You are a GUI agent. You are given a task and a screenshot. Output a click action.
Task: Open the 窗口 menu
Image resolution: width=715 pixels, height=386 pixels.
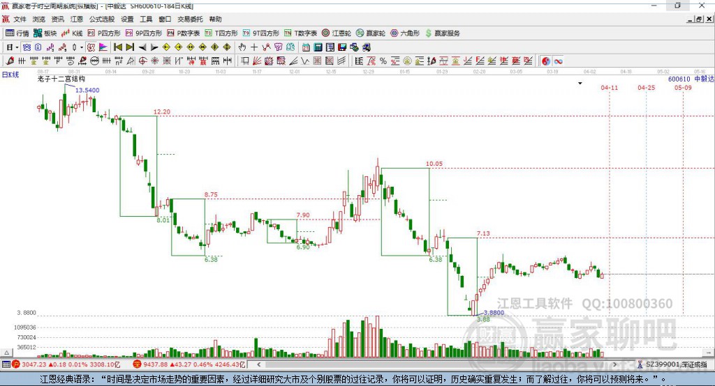(165, 19)
